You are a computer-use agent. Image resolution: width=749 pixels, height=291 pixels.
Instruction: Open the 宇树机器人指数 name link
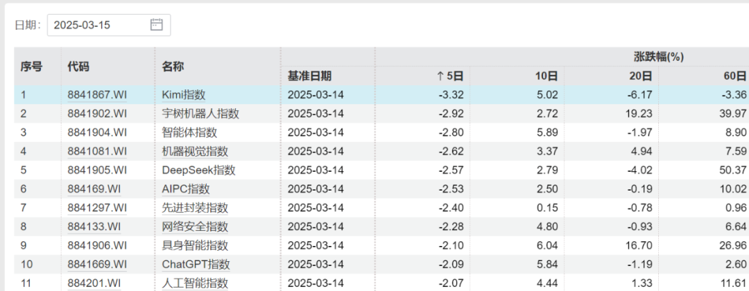coord(200,114)
